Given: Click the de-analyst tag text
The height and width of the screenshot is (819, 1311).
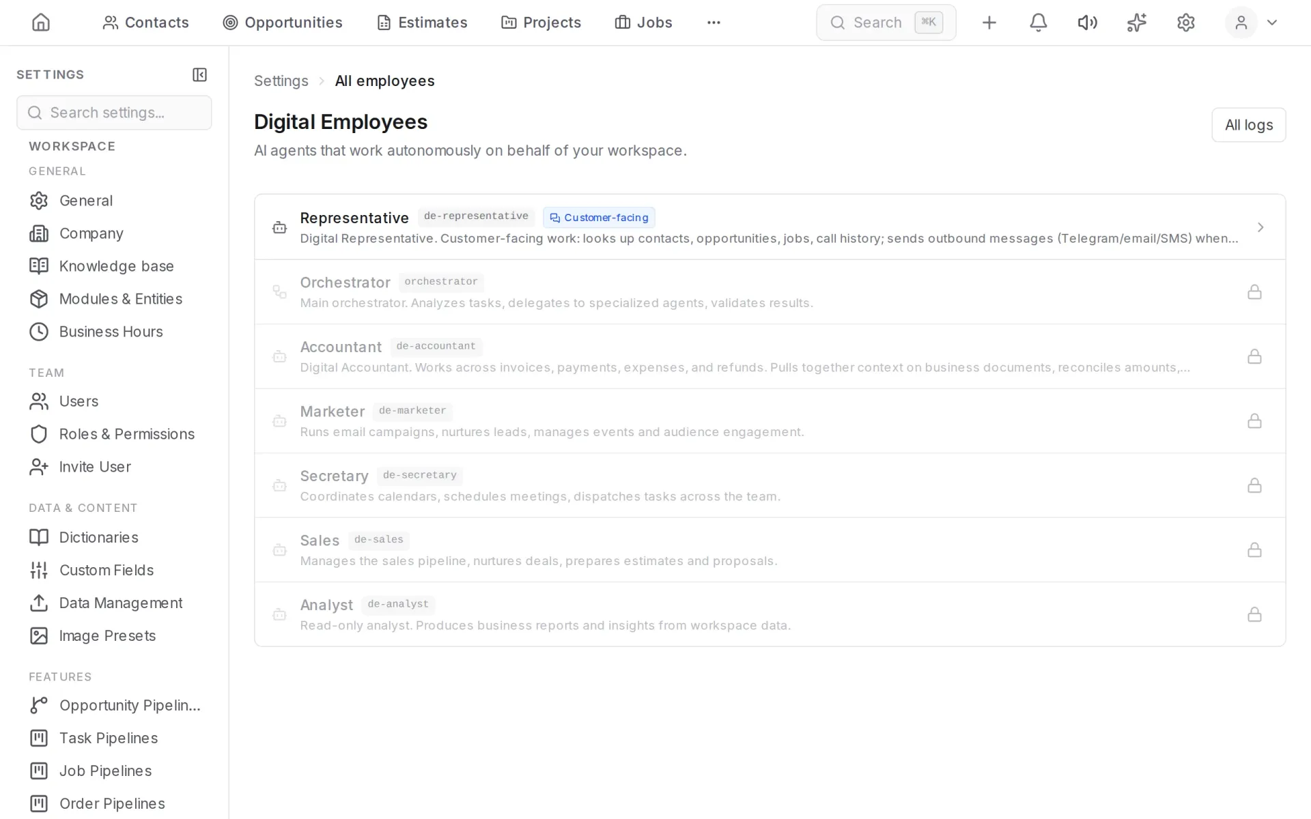Looking at the screenshot, I should (x=398, y=604).
